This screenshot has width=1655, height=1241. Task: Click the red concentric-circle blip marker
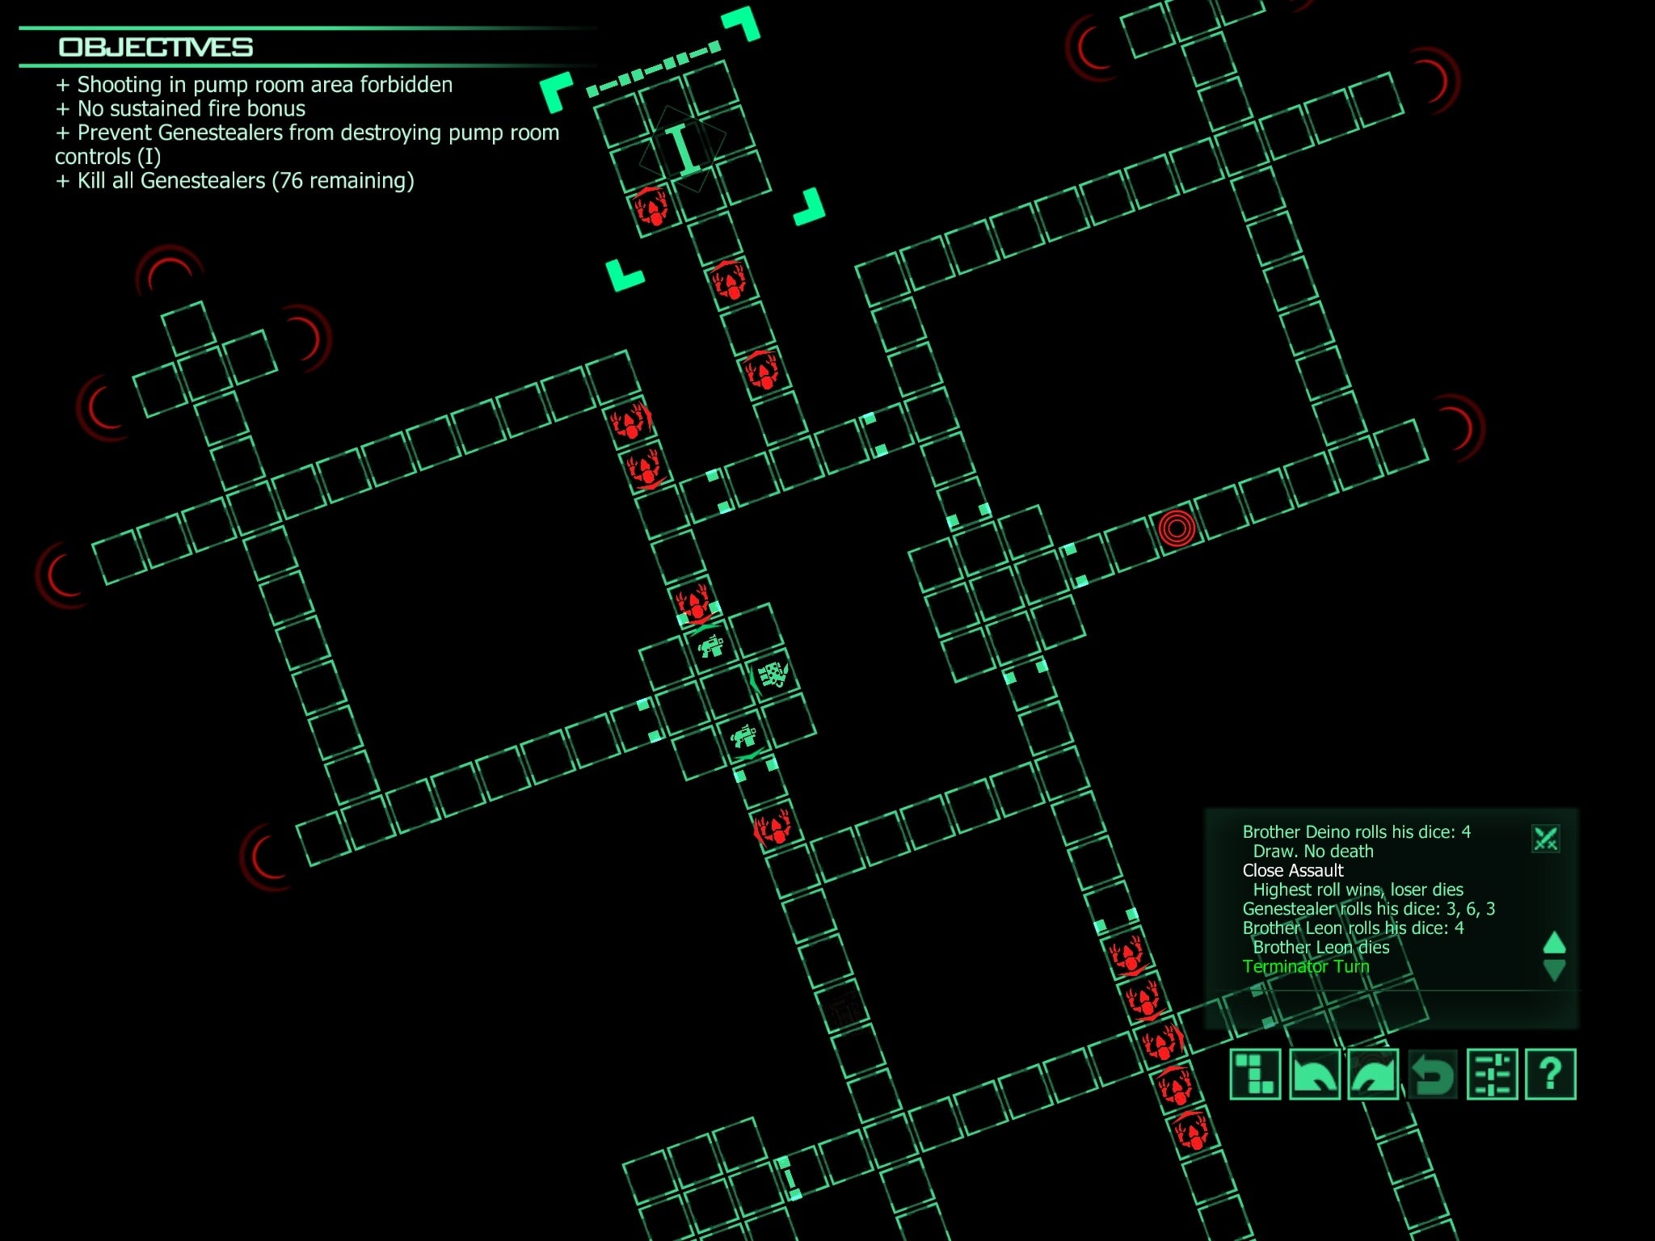coord(1177,528)
